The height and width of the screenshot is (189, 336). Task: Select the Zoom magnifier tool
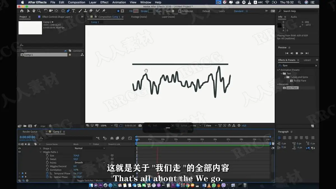pyautogui.click(x=39, y=11)
